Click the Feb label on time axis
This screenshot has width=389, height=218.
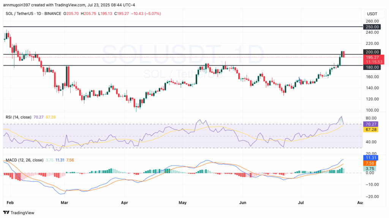click(x=10, y=203)
